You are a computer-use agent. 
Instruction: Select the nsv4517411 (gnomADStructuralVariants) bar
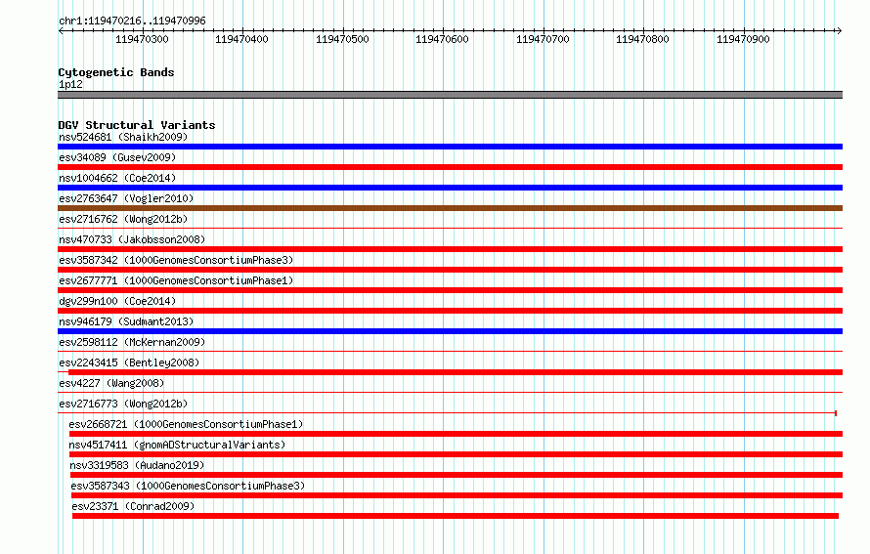456,454
